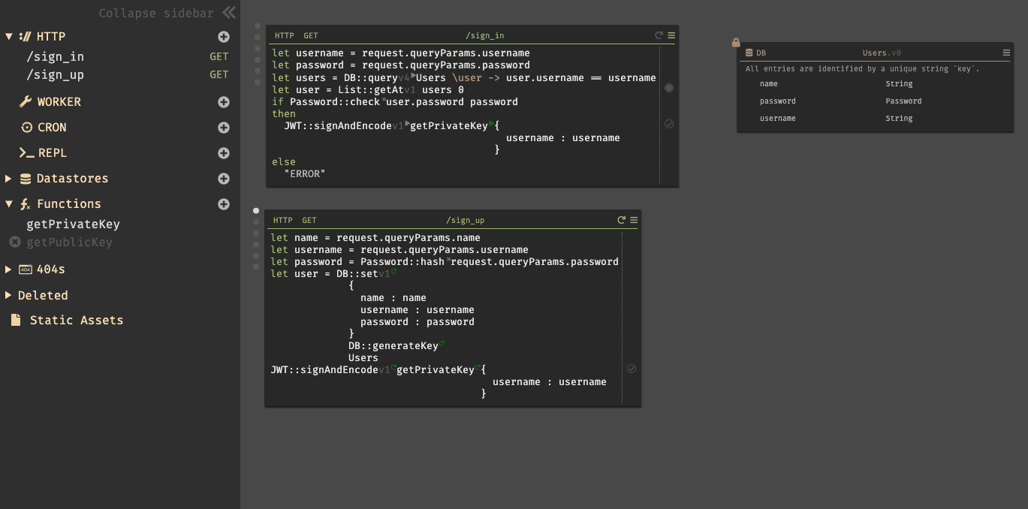
Task: Open hamburger menu on /sign_up handler
Action: coord(634,220)
